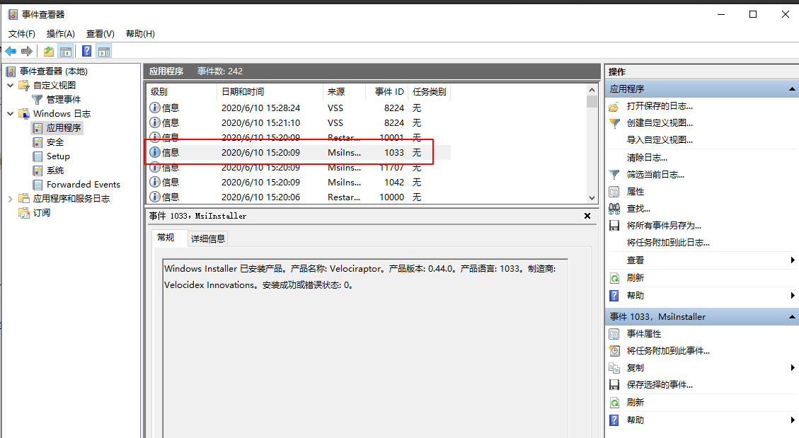This screenshot has height=438, width=799.
Task: Open the 操作(A) menu
Action: click(60, 33)
